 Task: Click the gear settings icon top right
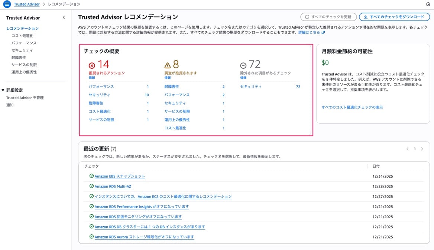click(x=428, y=5)
